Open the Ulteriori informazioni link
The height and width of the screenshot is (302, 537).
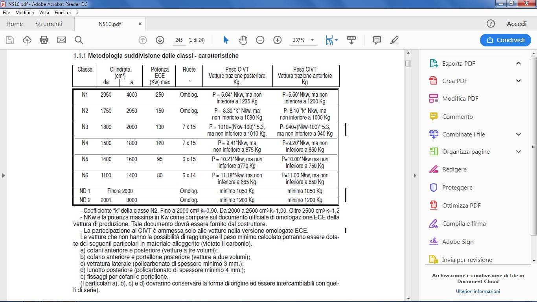tap(478, 291)
